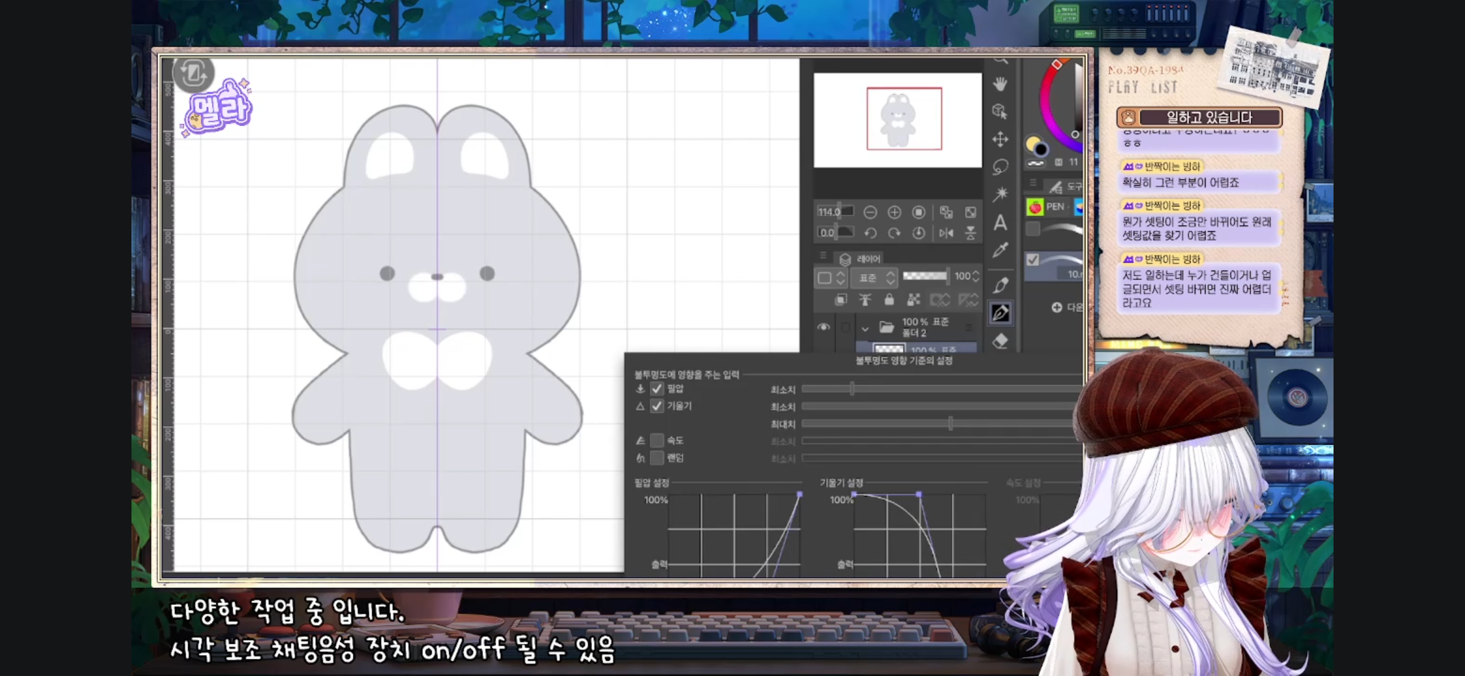Click the Navigator thumbnail preview
Image resolution: width=1465 pixels, height=676 pixels.
click(897, 120)
